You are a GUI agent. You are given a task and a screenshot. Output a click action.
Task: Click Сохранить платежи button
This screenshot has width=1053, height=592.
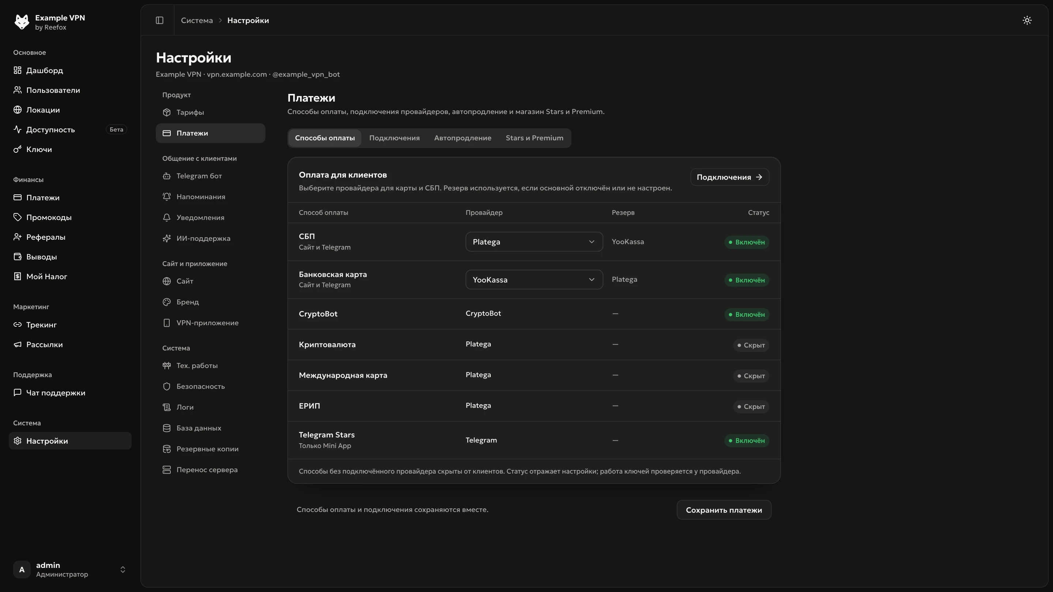click(x=724, y=510)
